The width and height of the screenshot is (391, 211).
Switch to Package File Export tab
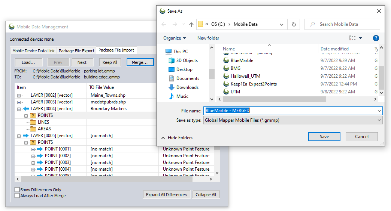76,51
